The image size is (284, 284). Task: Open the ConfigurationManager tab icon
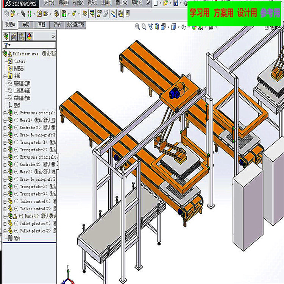pos(22,36)
